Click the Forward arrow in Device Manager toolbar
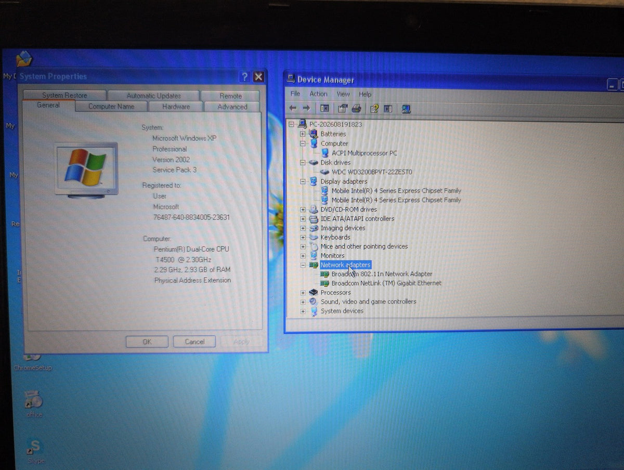Screen dimensions: 624x470 coord(306,108)
